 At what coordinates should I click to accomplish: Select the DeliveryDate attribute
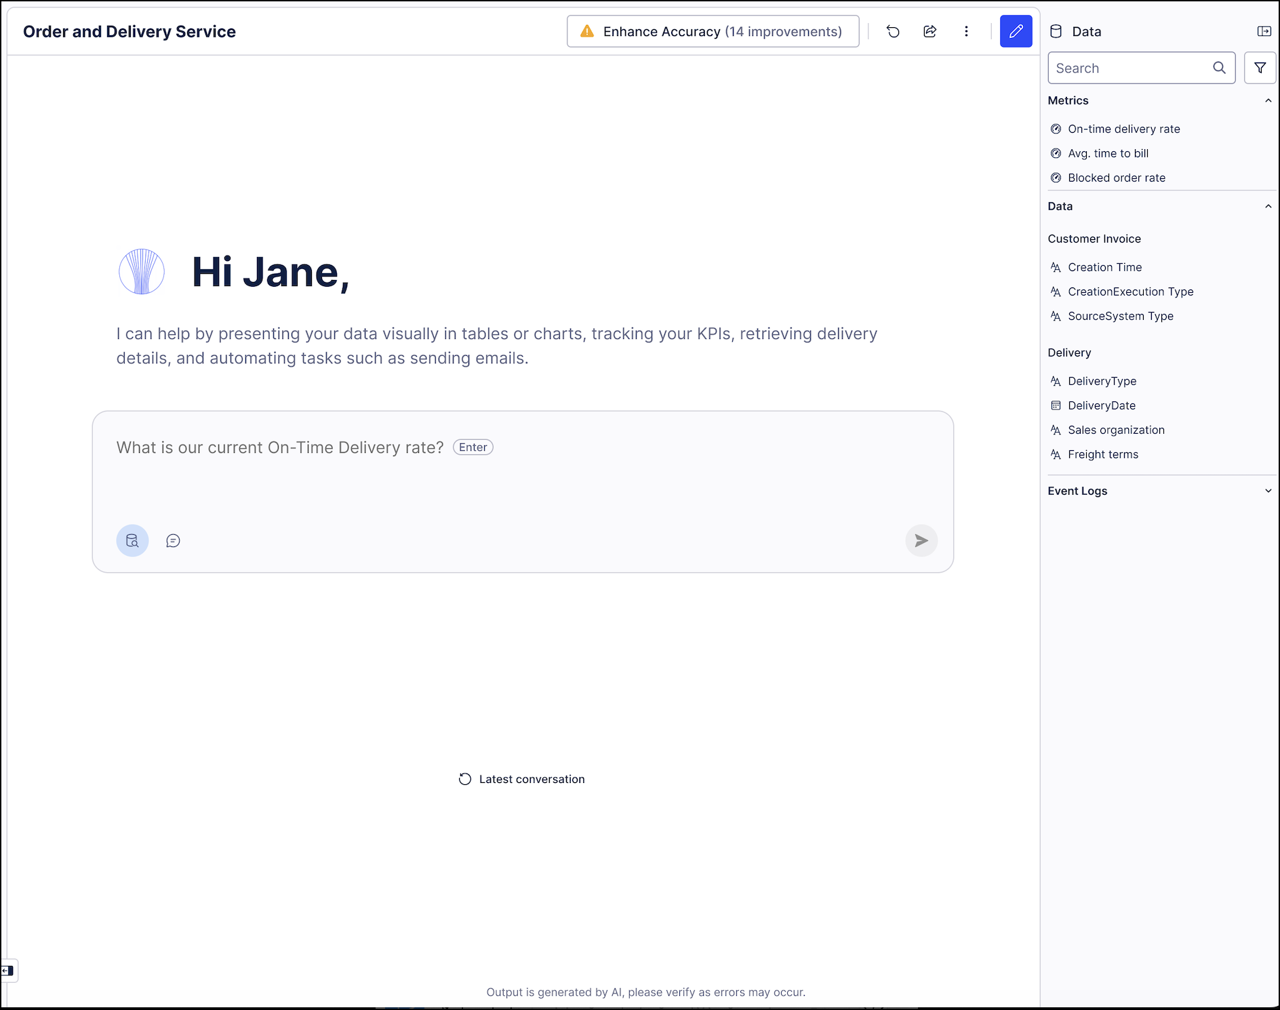coord(1102,405)
